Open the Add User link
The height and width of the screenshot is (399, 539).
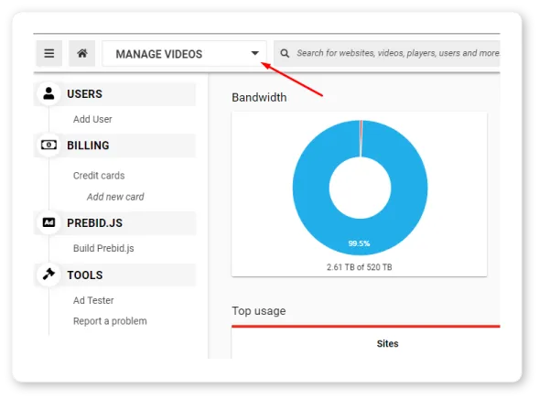[92, 119]
